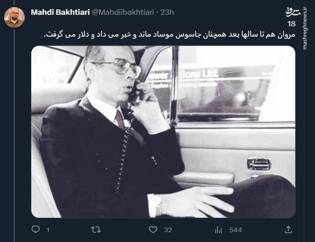315x242 pixels.
Task: Click the 544 views count
Action: click(236, 230)
